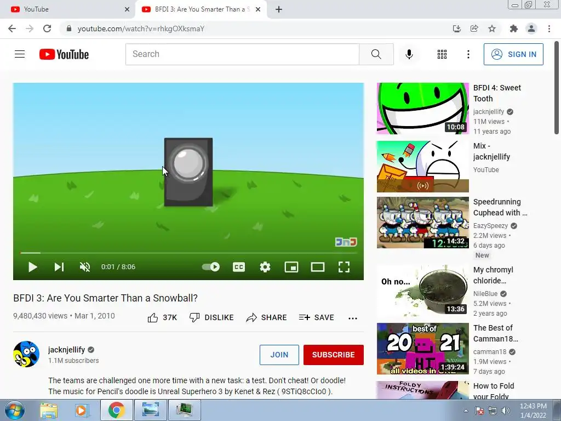
Task: Close the first YouTube tab
Action: pyautogui.click(x=127, y=9)
